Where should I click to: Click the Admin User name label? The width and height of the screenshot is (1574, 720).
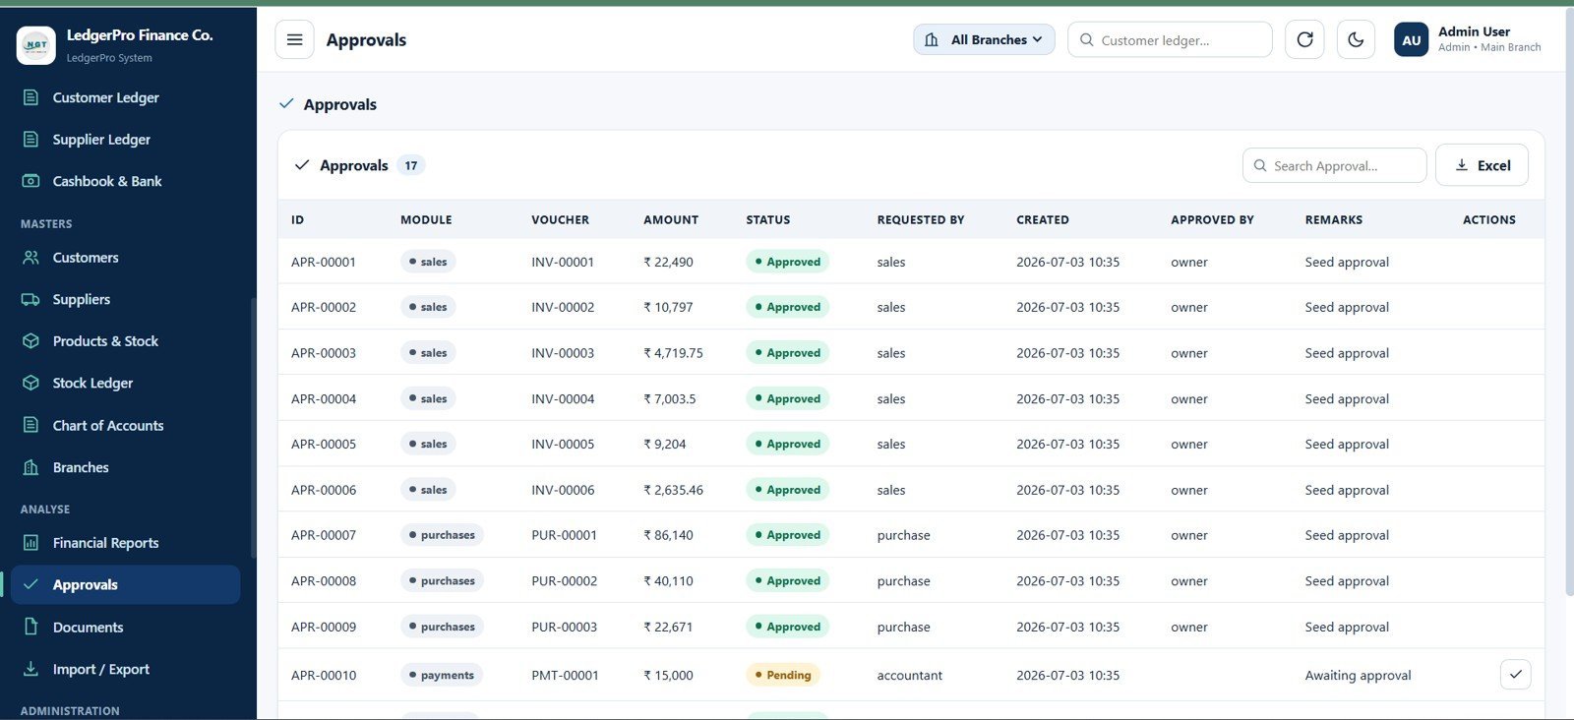click(1474, 31)
